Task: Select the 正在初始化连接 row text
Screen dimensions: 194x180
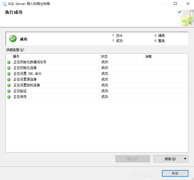Action: click(25, 68)
